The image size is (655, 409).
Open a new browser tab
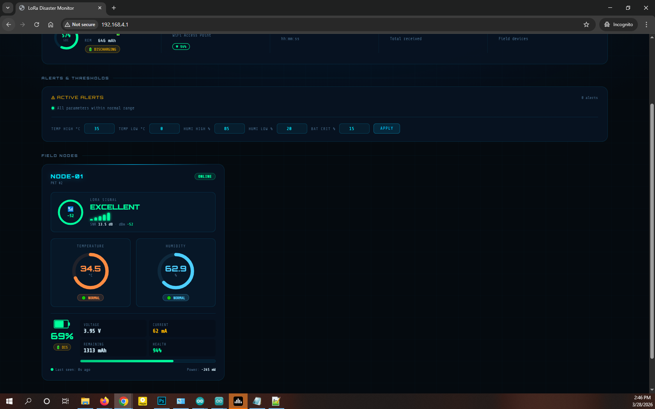click(114, 8)
